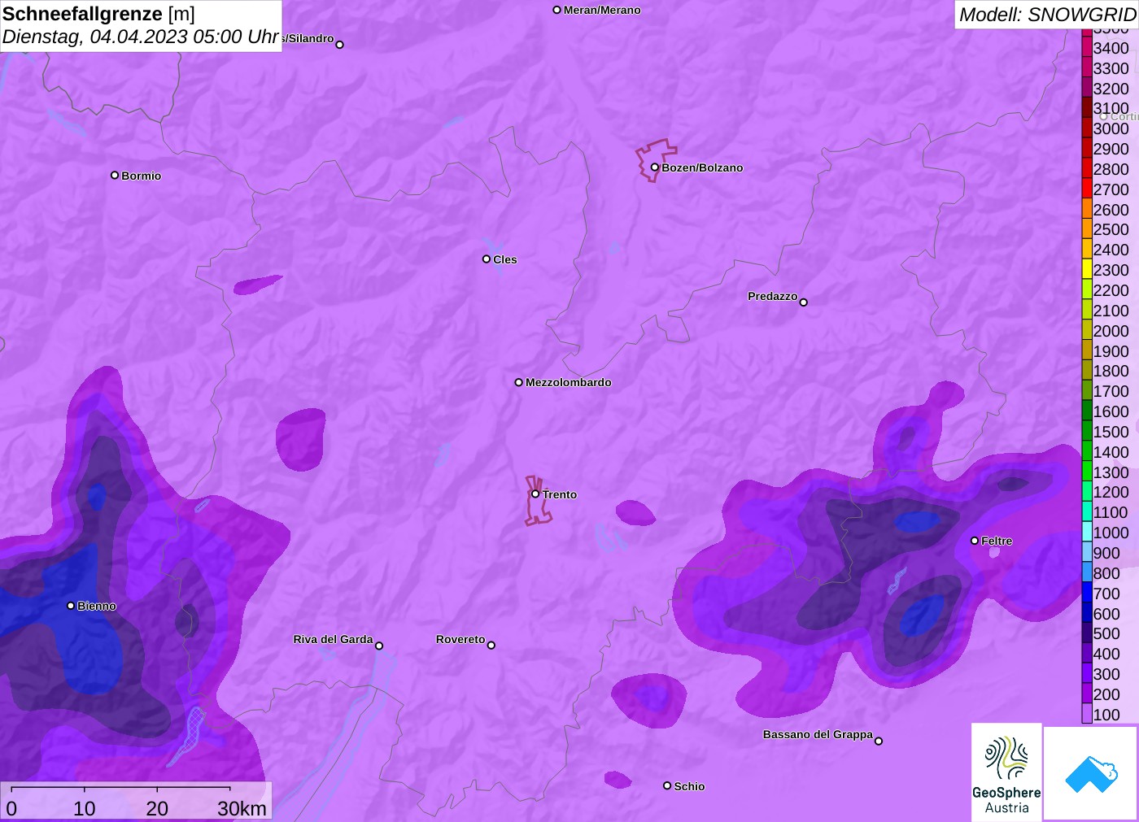This screenshot has height=822, width=1139.
Task: Click the legend value '2200'
Action: pyautogui.click(x=1111, y=290)
